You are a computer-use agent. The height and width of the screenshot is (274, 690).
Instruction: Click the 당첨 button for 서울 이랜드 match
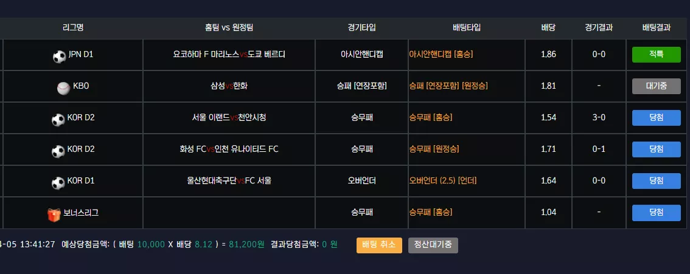(656, 118)
